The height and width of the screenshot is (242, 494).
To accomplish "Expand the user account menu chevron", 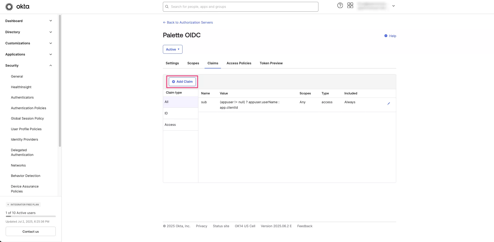I will pos(393,6).
